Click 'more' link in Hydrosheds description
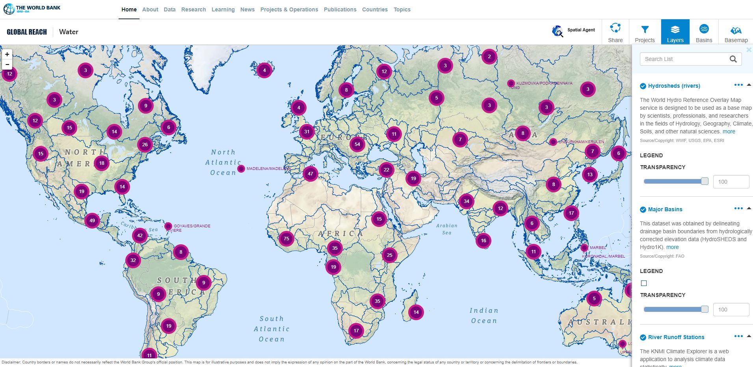Screen dimensions: 753x367 click(729, 132)
